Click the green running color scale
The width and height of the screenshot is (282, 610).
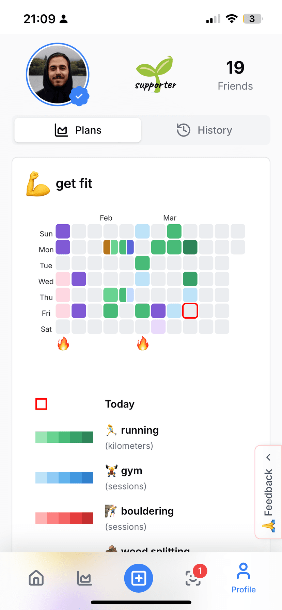click(x=64, y=437)
